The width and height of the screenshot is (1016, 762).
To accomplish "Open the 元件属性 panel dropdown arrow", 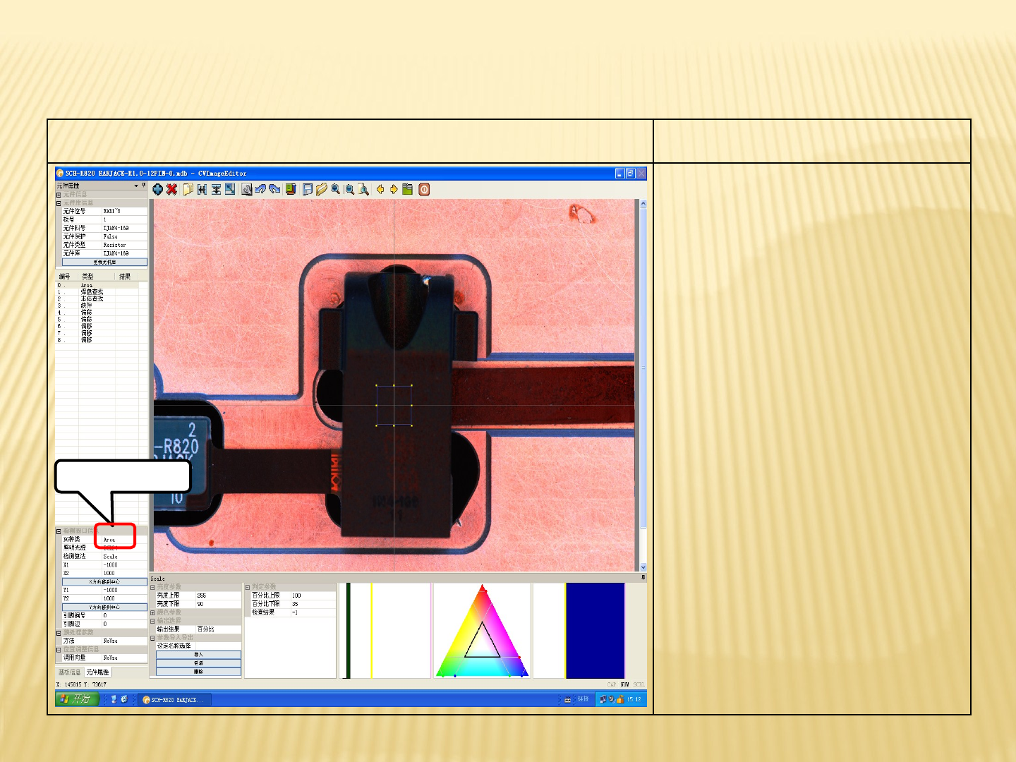I will pyautogui.click(x=136, y=186).
